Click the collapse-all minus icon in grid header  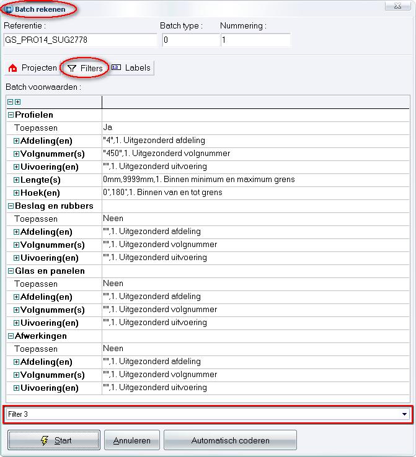click(10, 102)
